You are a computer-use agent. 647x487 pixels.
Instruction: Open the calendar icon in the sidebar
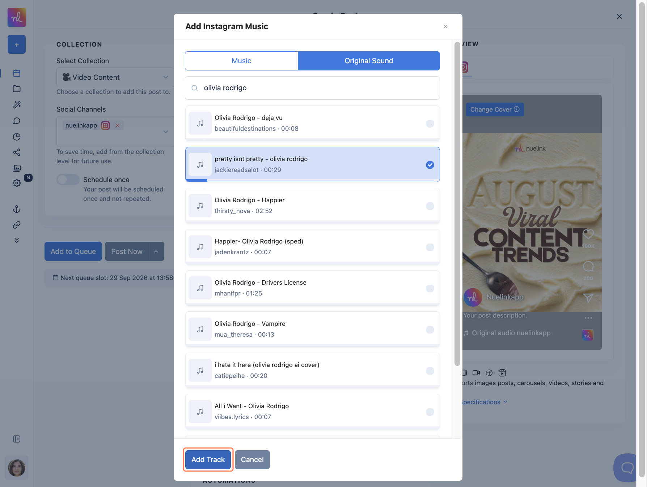(x=17, y=73)
